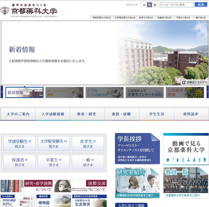Open the 動画で見る京都薬科大学 banner
209x207 pixels.
click(x=186, y=149)
